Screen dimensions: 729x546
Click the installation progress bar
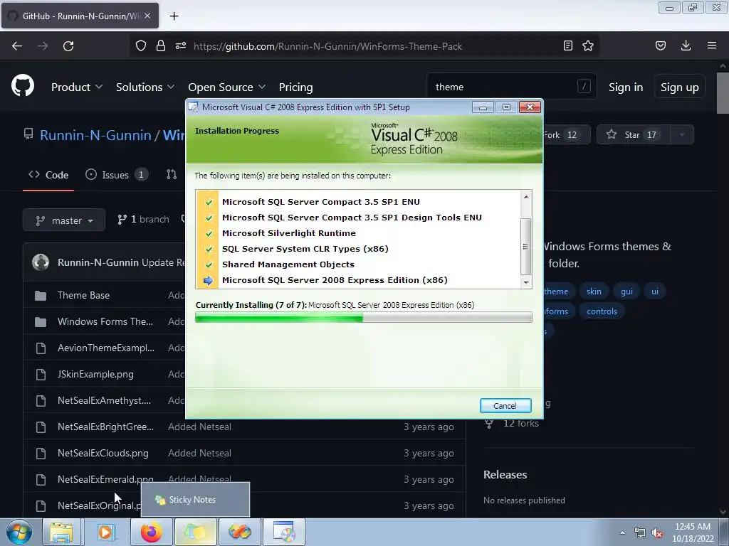tap(364, 318)
